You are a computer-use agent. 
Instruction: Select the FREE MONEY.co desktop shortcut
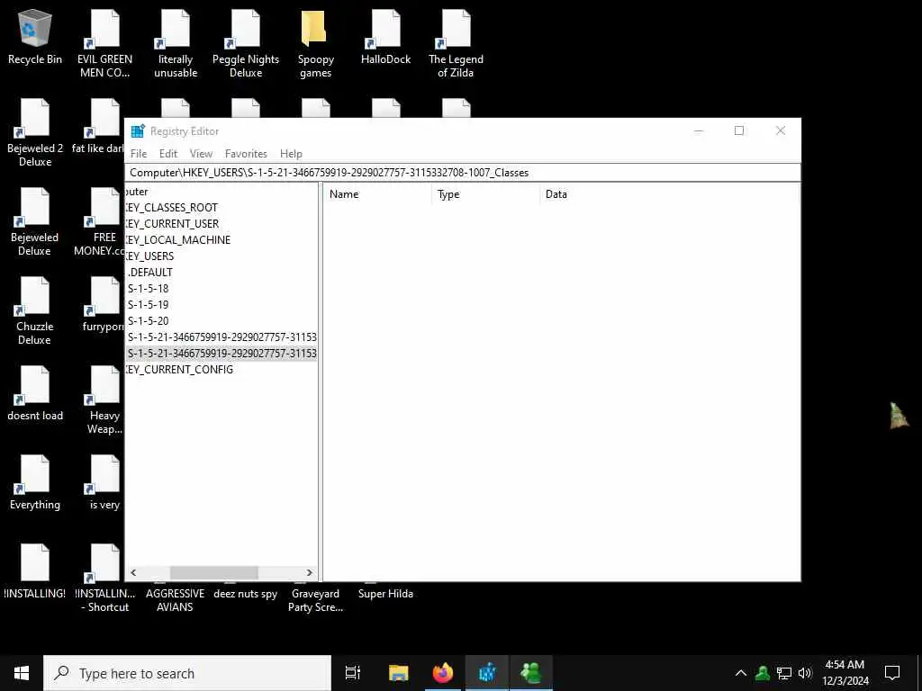coord(99,222)
